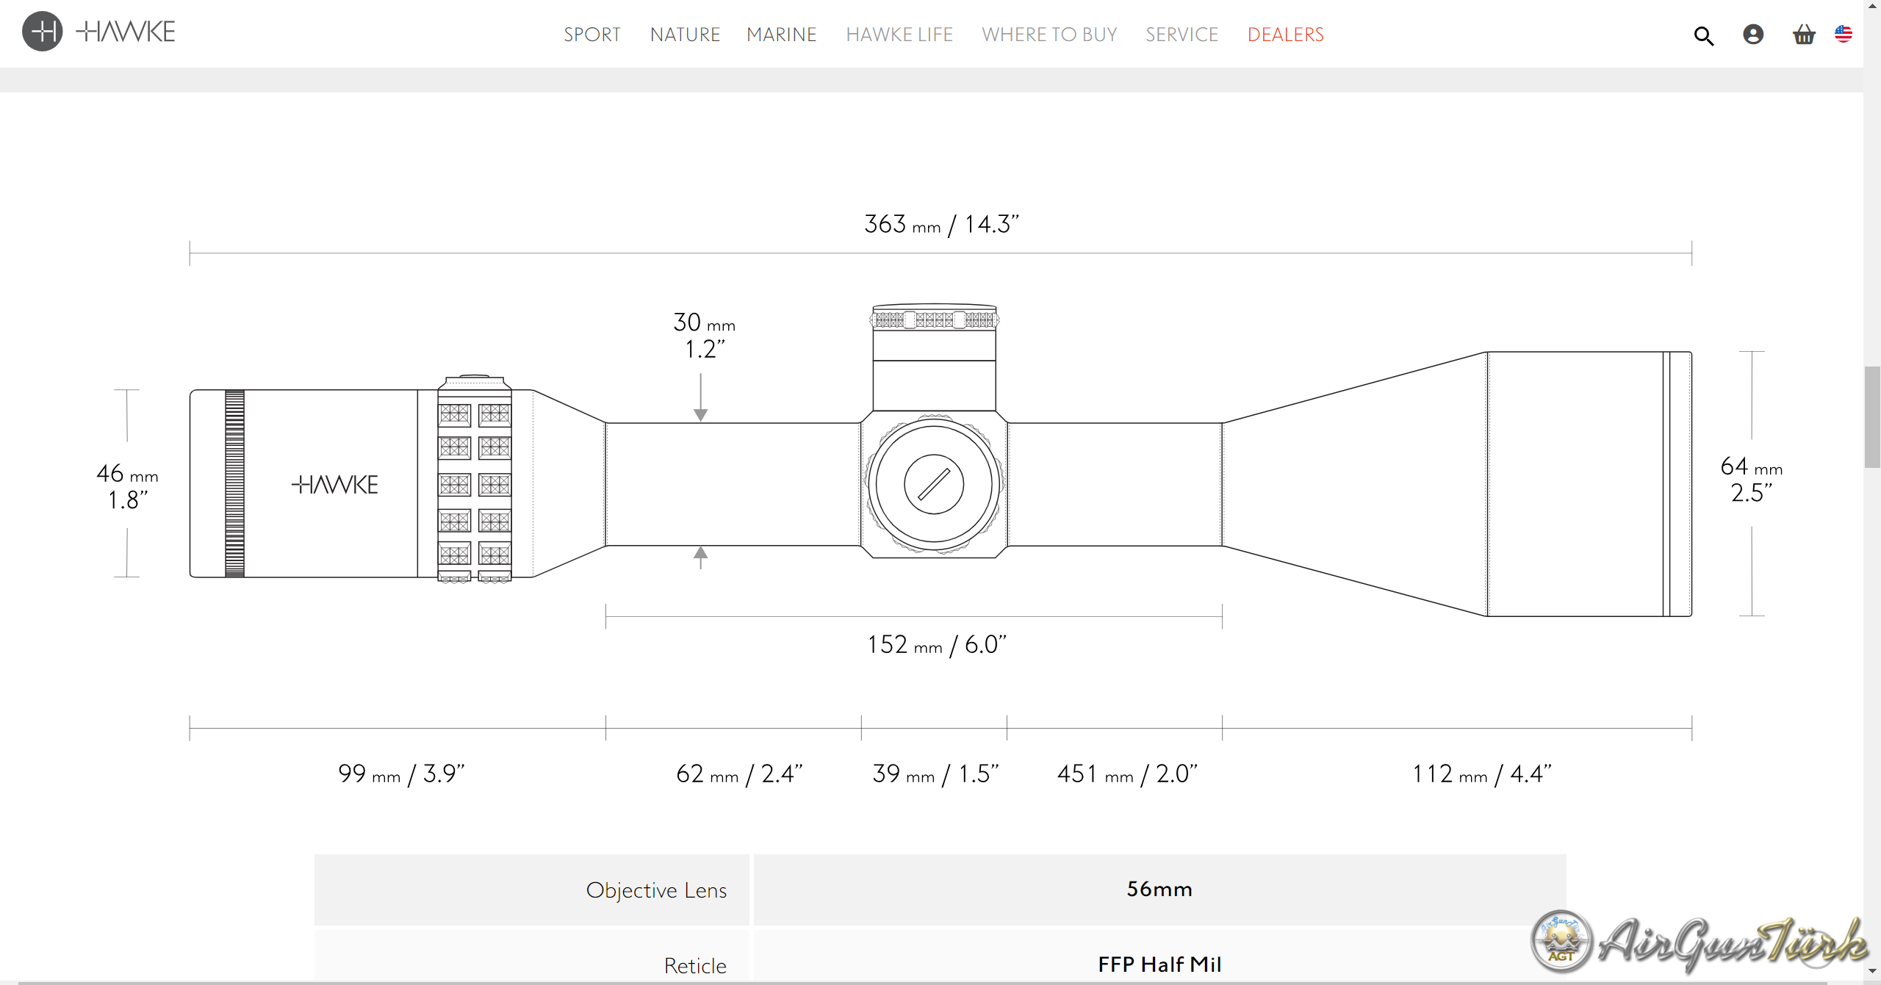Change region via the US flag icon
Viewport: 1881px width, 985px height.
(1843, 34)
